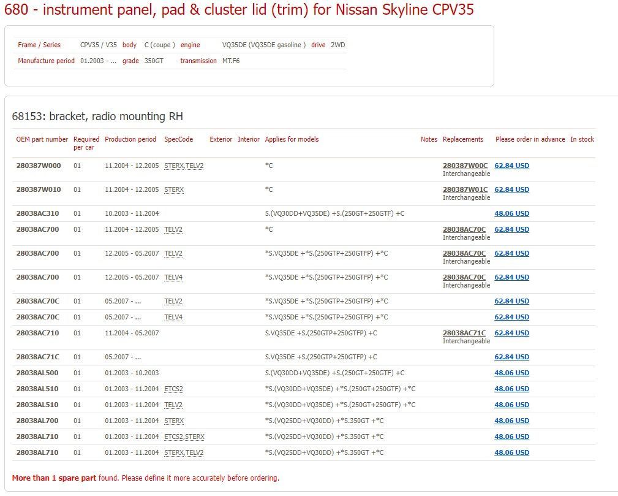This screenshot has height=496, width=618.
Task: Open replacement part 280387W00C link
Action: [x=465, y=166]
